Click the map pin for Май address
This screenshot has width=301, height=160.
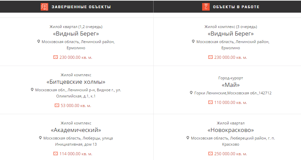click(x=191, y=93)
